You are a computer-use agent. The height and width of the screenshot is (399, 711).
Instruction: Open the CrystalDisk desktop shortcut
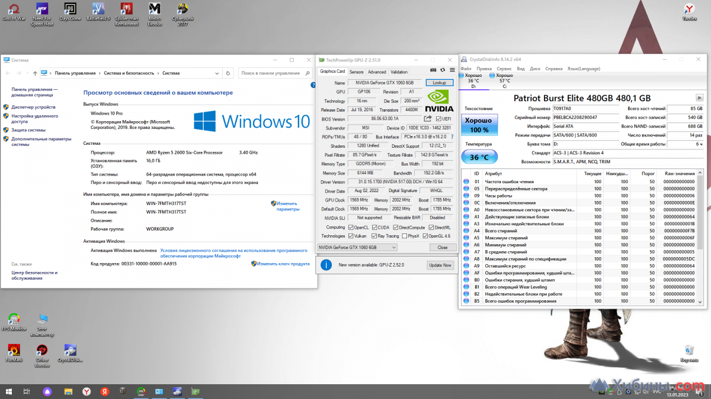click(70, 353)
